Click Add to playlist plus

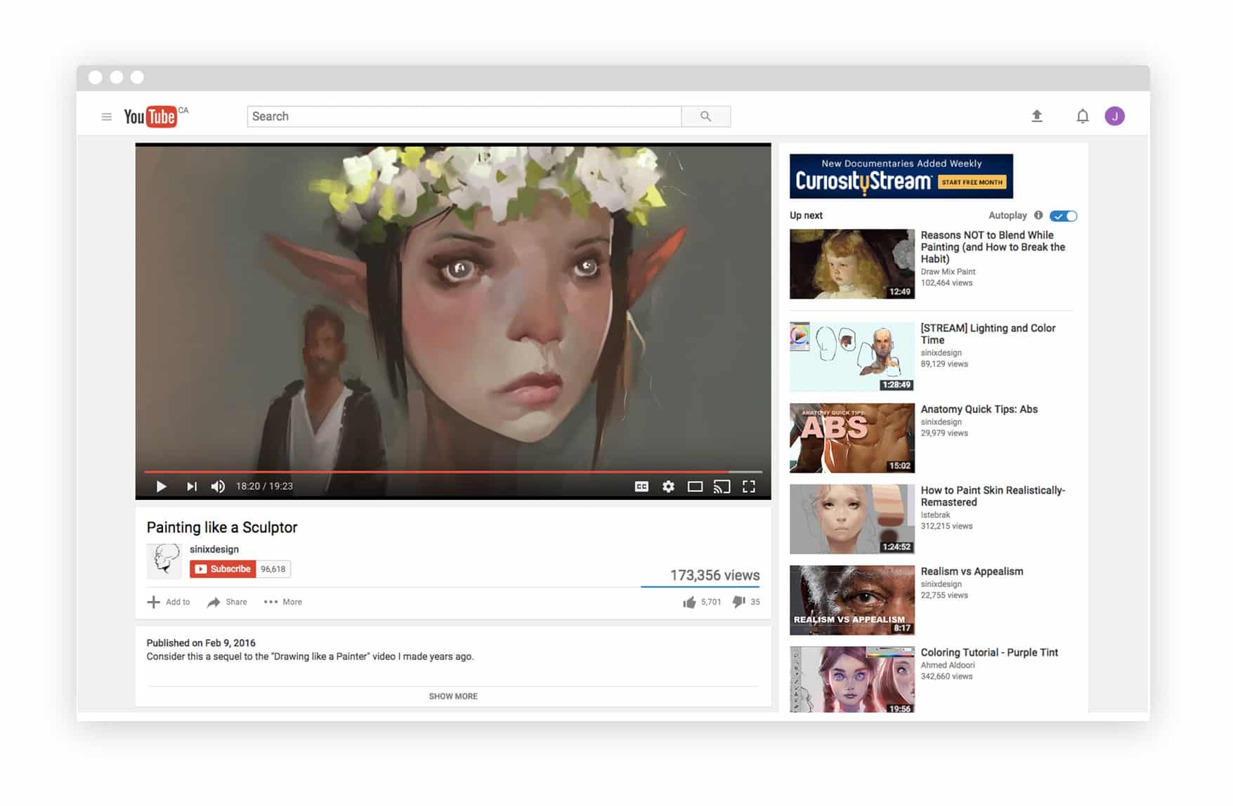click(x=169, y=602)
